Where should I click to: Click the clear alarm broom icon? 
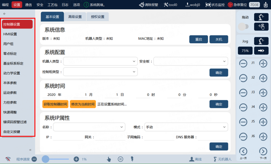[141, 5]
